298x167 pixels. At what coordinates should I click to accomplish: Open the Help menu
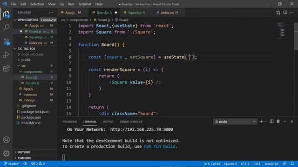[99, 4]
